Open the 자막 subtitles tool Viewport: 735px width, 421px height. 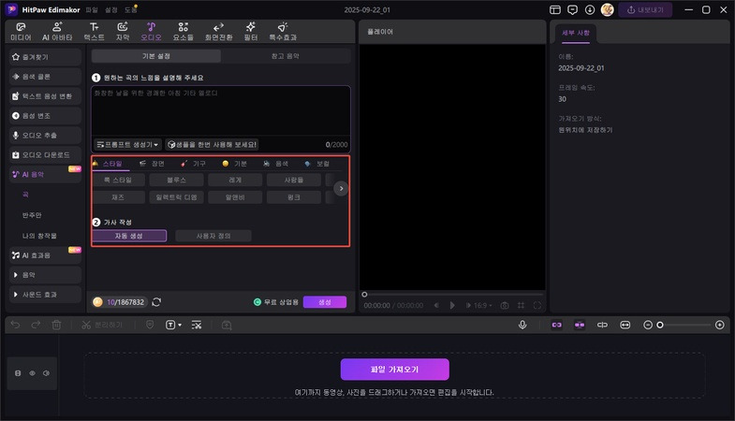point(123,32)
